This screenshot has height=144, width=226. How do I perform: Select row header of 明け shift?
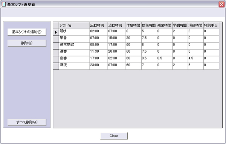pos(56,32)
